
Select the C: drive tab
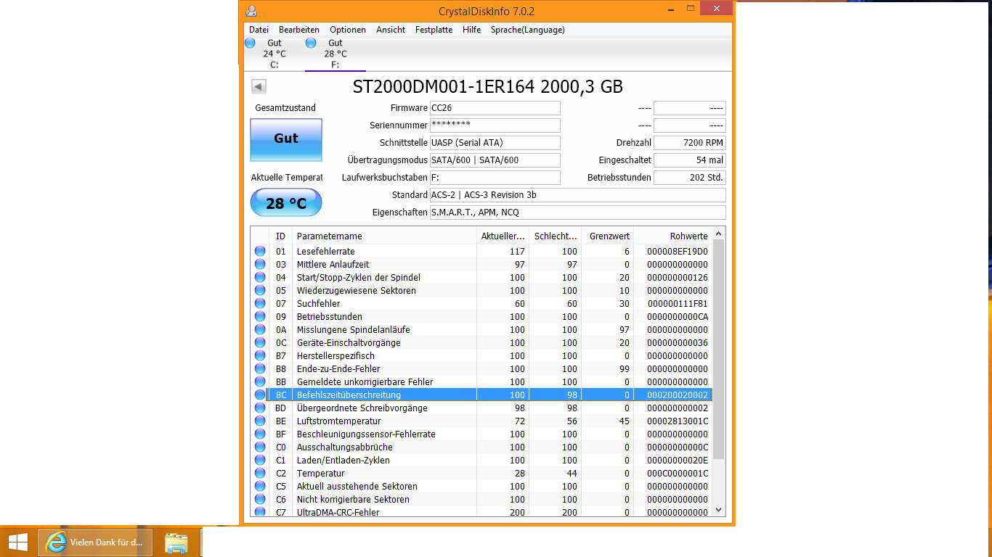click(274, 54)
